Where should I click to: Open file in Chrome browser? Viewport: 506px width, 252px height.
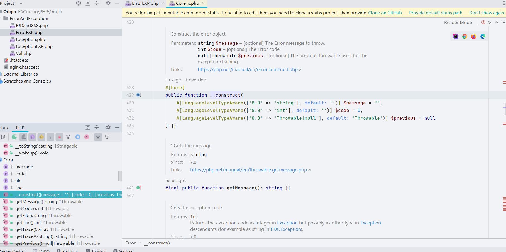[x=465, y=36]
